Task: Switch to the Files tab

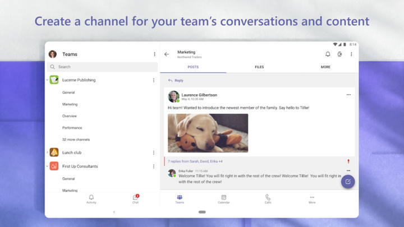Action: point(259,67)
